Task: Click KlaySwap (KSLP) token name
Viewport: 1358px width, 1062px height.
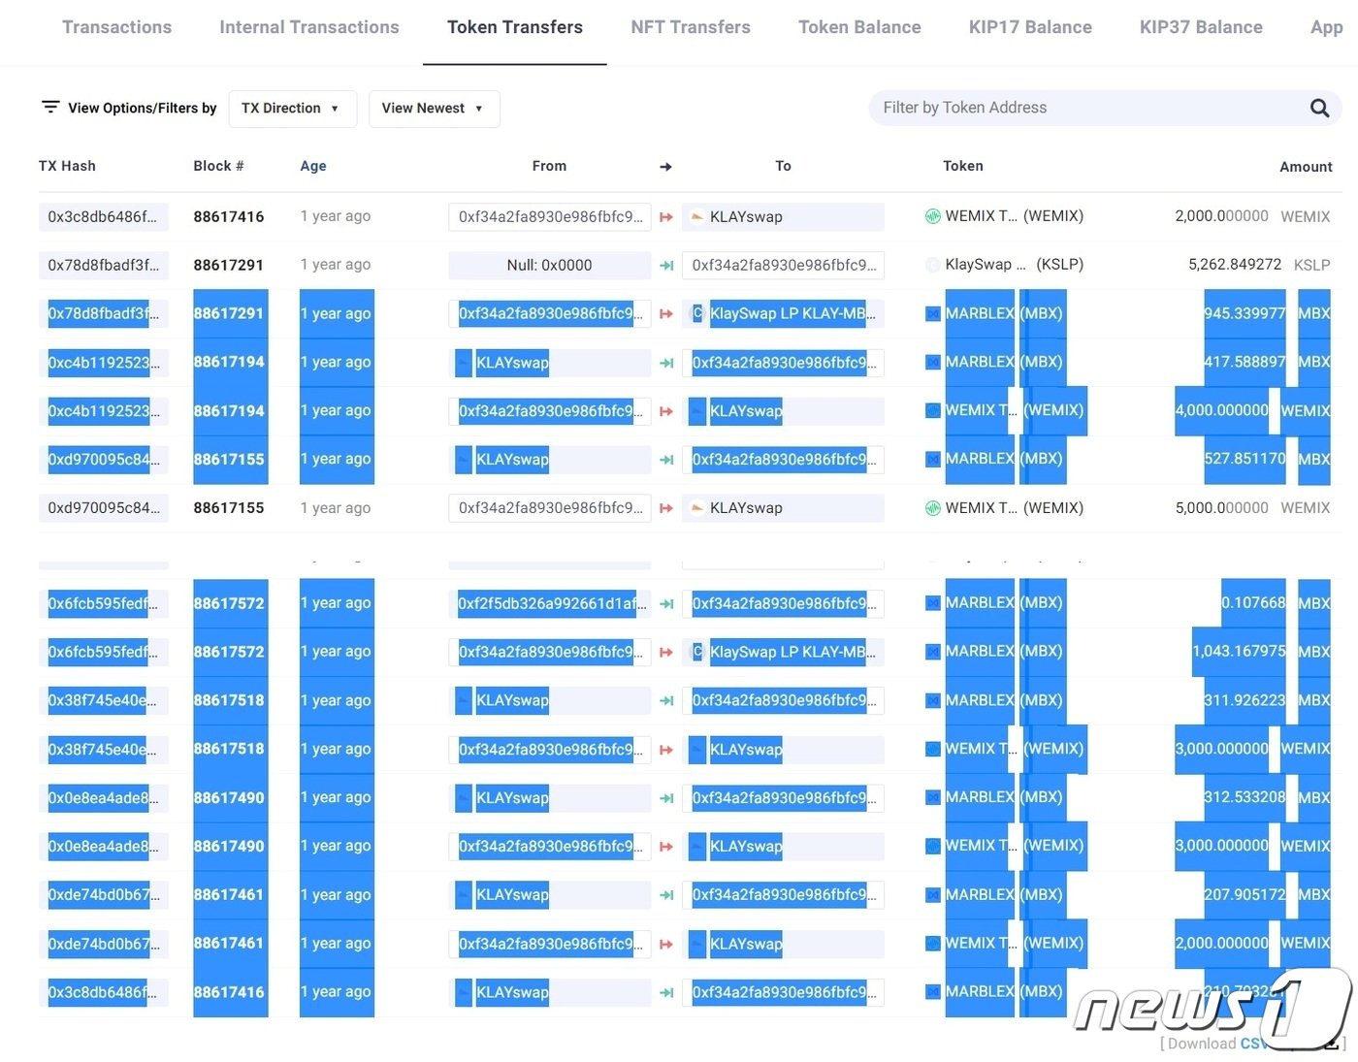Action: click(x=1015, y=264)
